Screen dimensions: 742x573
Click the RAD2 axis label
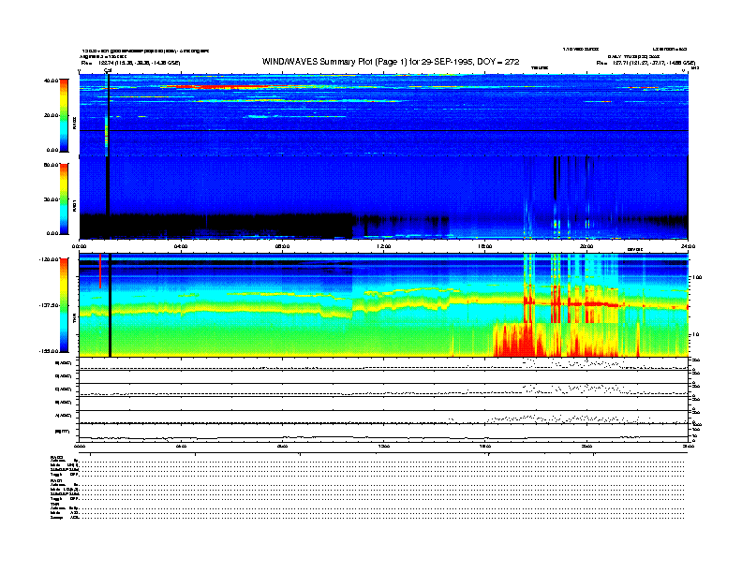click(74, 124)
